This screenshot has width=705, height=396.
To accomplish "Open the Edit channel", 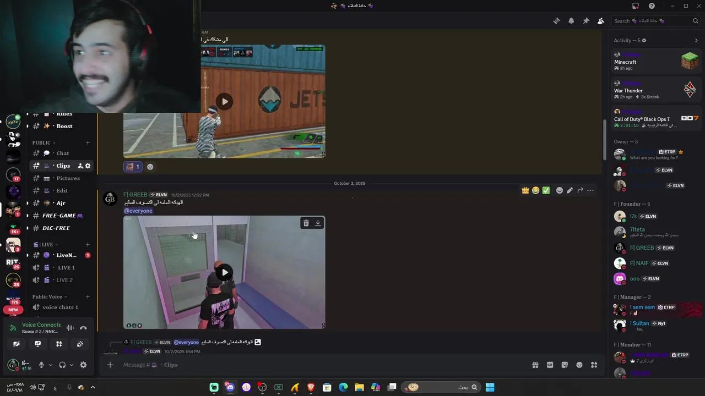I will point(61,190).
